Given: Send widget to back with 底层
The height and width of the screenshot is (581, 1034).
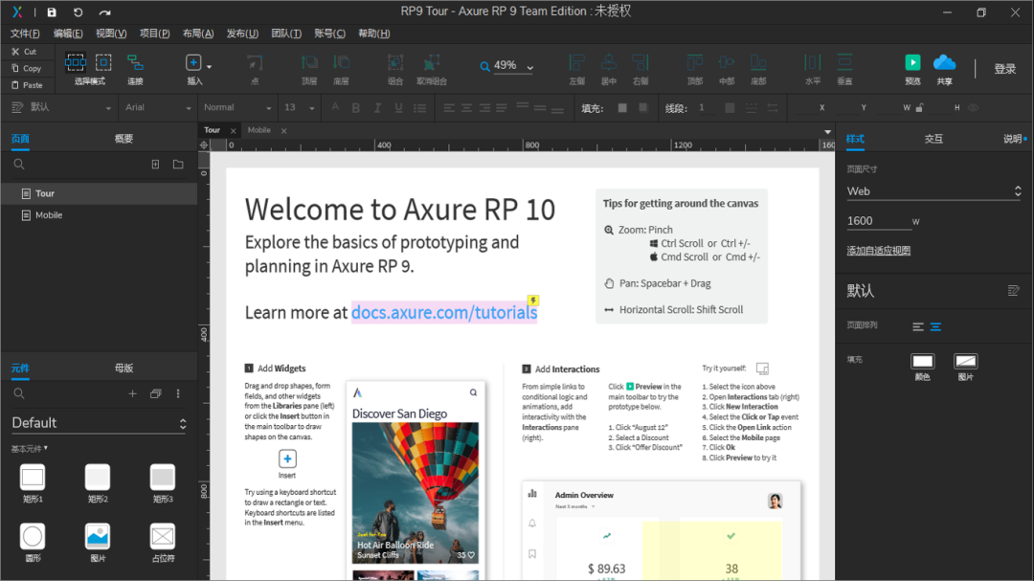Looking at the screenshot, I should tap(342, 62).
